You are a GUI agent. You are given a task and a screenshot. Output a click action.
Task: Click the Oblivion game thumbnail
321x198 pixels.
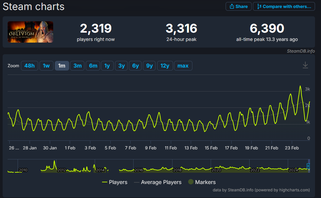pos(30,32)
